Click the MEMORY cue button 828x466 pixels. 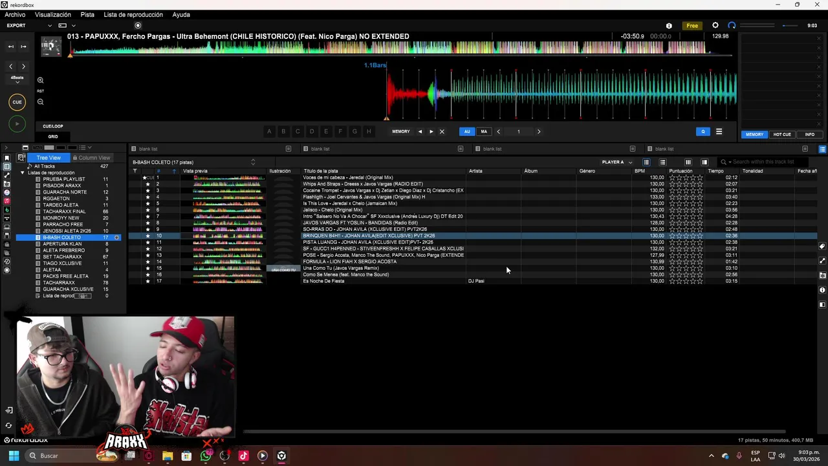pyautogui.click(x=400, y=131)
